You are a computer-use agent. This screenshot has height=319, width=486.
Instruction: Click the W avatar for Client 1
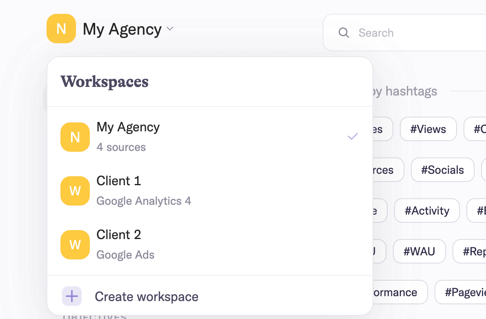click(x=75, y=191)
